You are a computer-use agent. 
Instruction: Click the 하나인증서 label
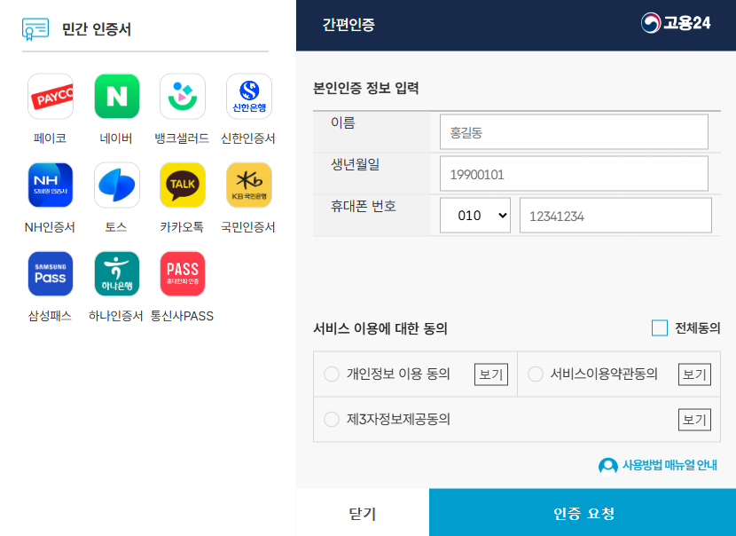point(116,316)
